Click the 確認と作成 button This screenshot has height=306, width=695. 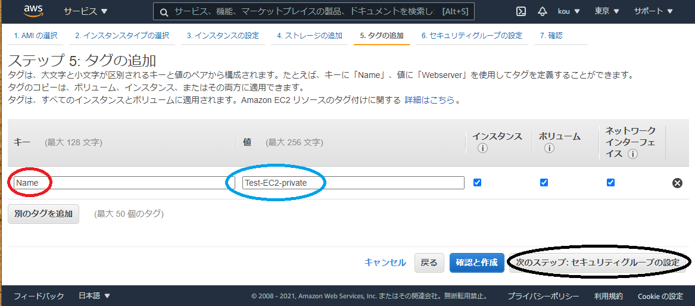477,263
